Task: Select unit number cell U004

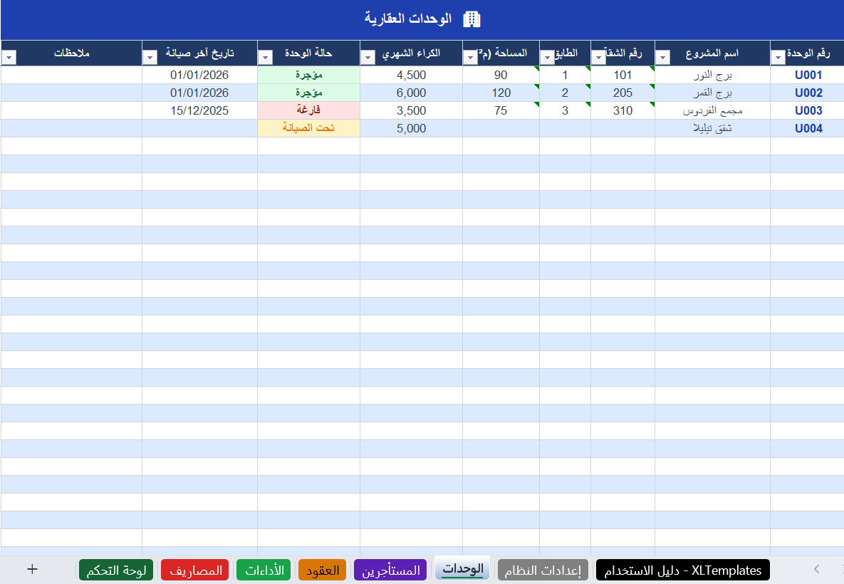Action: pyautogui.click(x=807, y=128)
